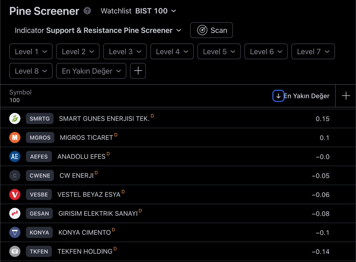Open the Pine Screener help tooltip icon

pyautogui.click(x=87, y=11)
